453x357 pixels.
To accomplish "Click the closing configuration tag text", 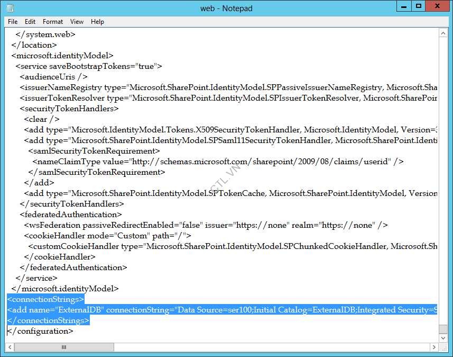I will point(41,331).
